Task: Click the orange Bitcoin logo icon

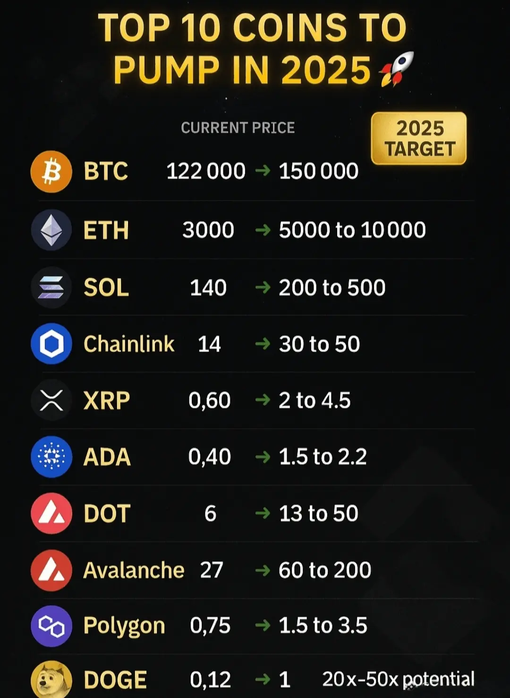Action: (51, 172)
